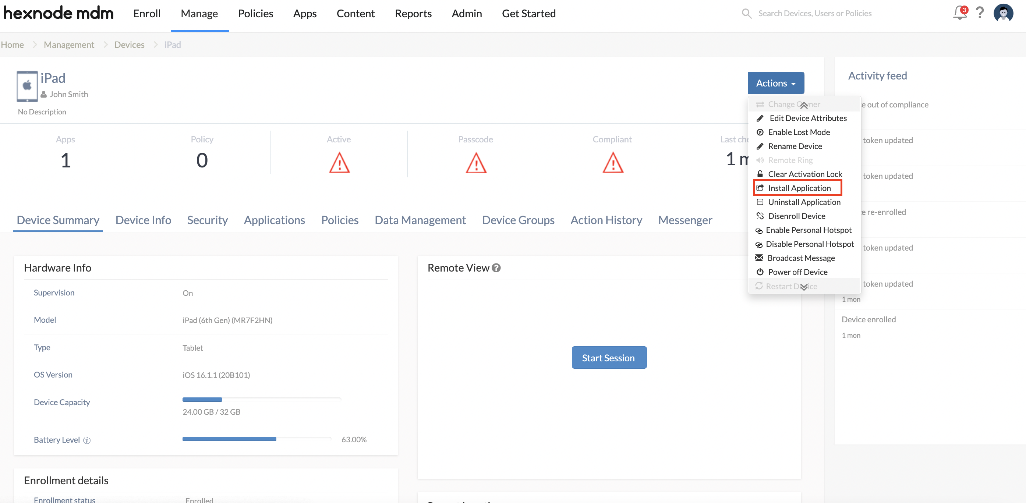Select Broadcast Message menu entry
This screenshot has height=503, width=1026.
(804, 258)
